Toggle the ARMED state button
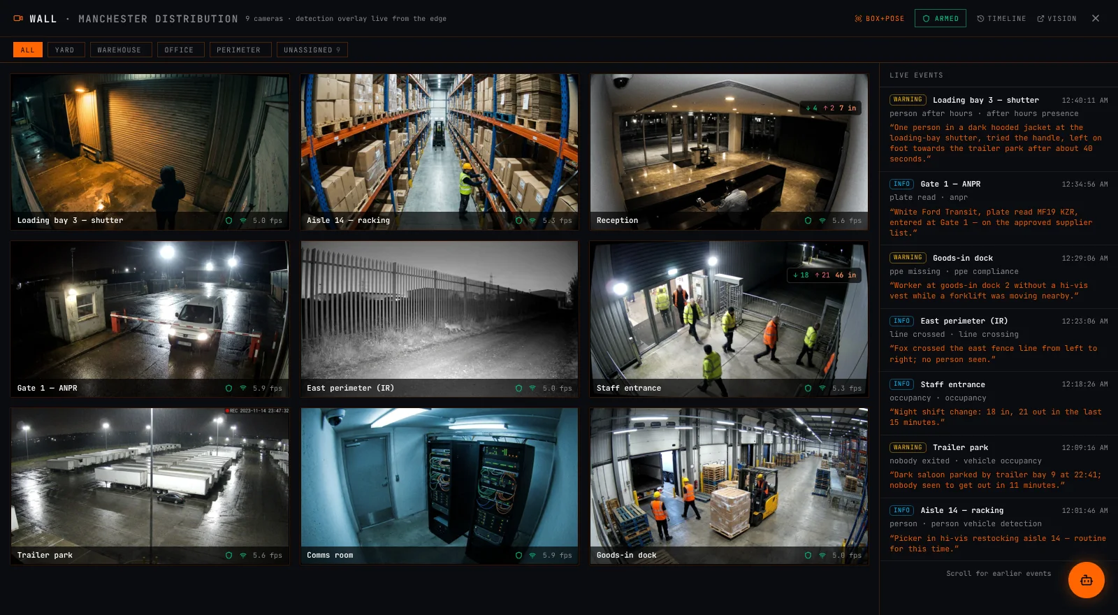 tap(941, 19)
